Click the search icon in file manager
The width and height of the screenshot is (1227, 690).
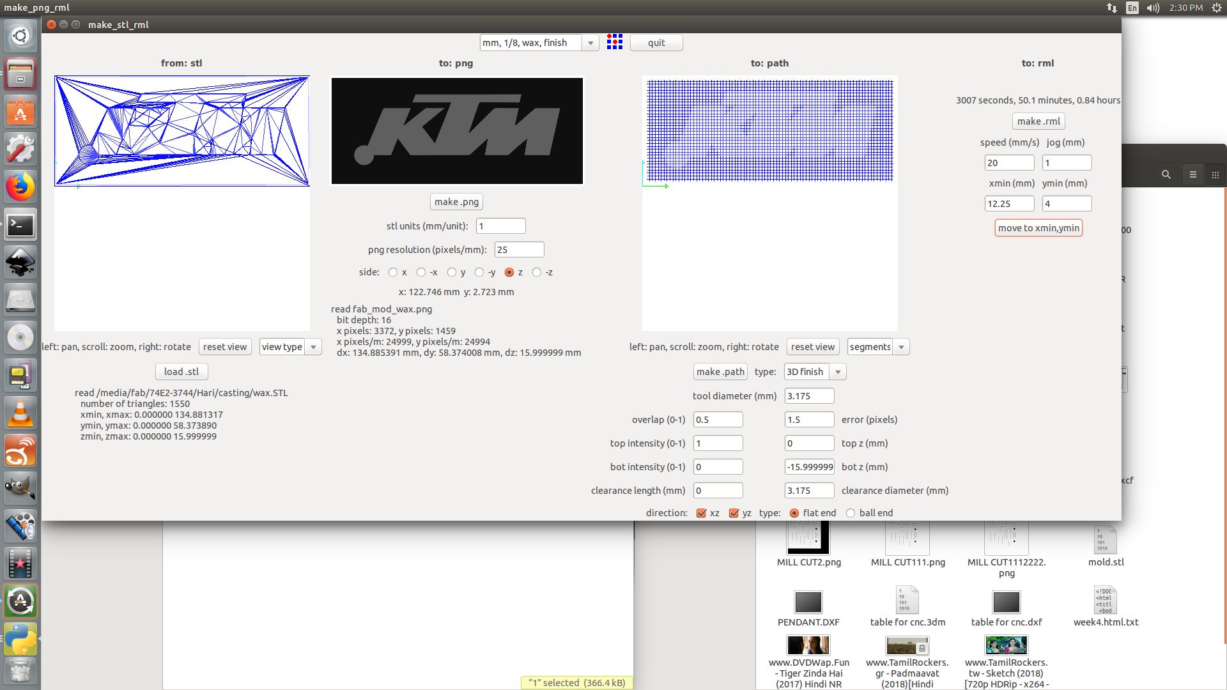click(x=1166, y=174)
